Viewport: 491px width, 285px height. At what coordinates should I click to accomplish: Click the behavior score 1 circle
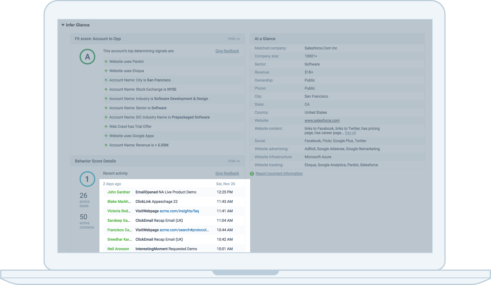[x=87, y=179]
